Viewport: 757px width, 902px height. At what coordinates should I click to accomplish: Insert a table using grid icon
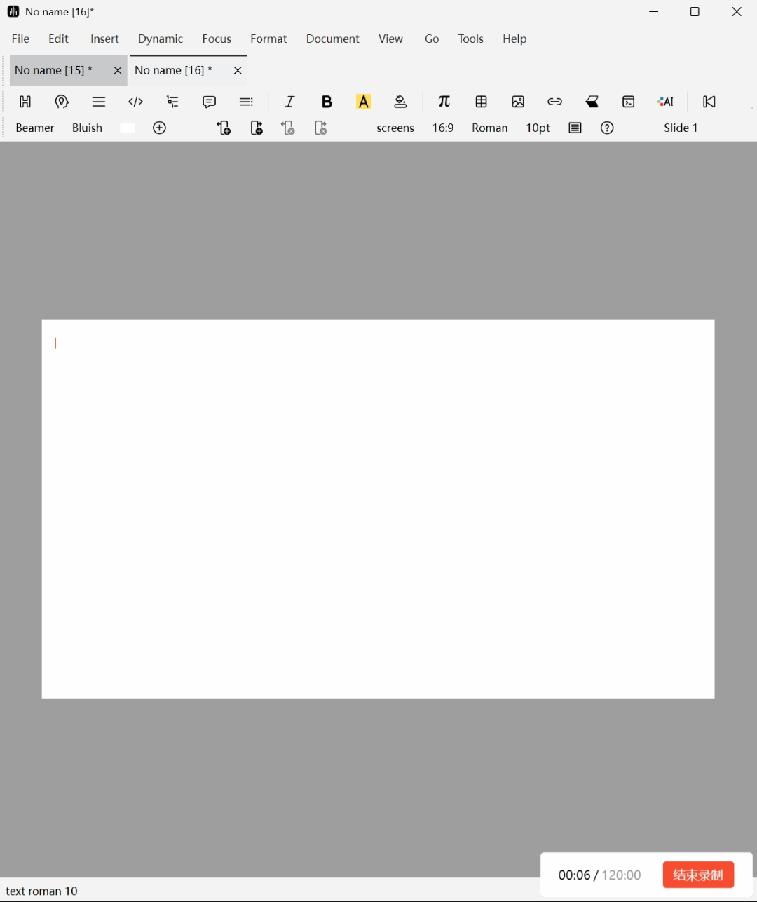click(481, 102)
